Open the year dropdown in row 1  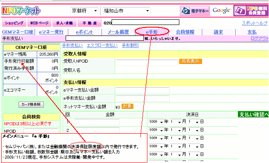point(156,122)
